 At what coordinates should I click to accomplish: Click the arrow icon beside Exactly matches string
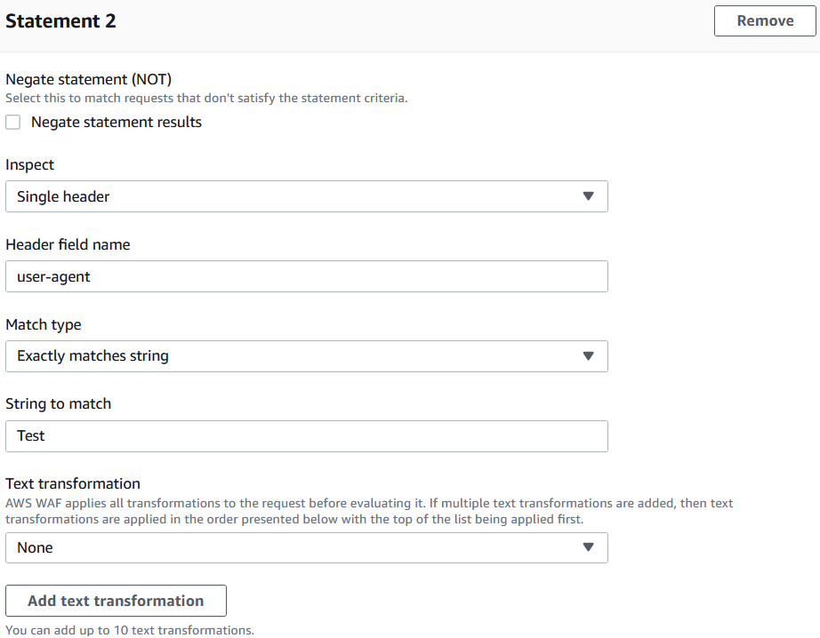tap(587, 356)
